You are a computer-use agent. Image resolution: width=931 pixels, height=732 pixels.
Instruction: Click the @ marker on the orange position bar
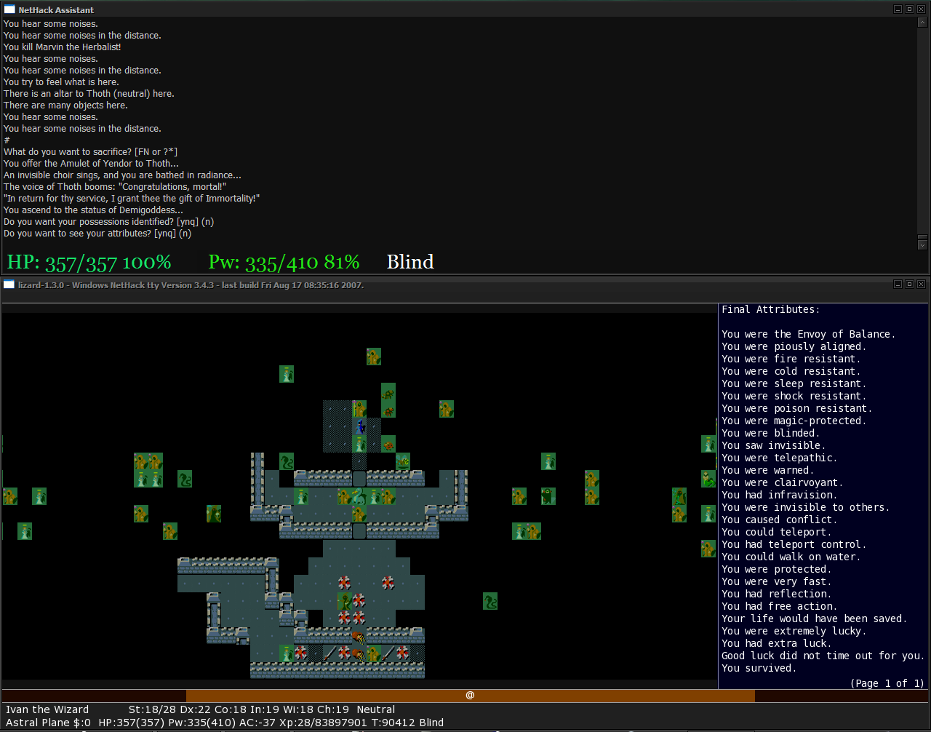[470, 695]
